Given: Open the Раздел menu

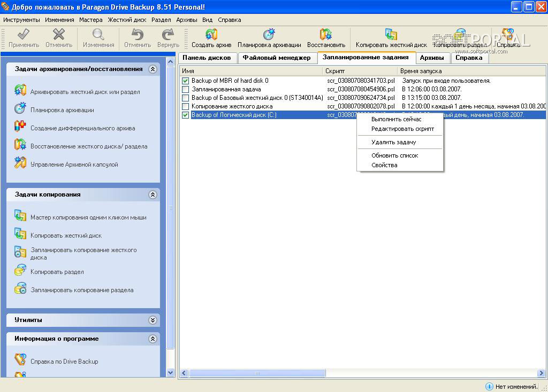Looking at the screenshot, I should point(161,20).
